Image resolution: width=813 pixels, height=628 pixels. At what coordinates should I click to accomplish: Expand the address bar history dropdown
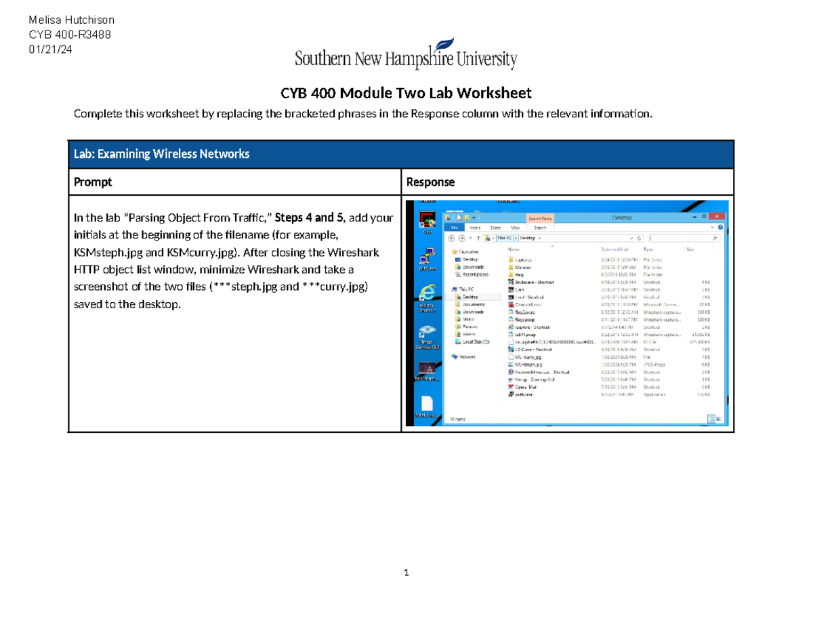click(x=631, y=238)
